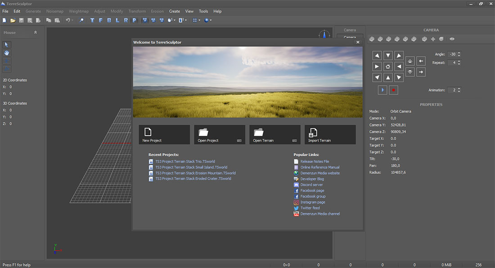This screenshot has width=495, height=268.
Task: Switch to Front view with F icon
Action: pos(101,20)
